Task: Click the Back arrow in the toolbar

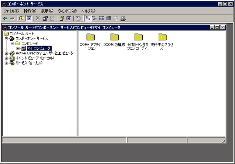Action: (x=5, y=18)
